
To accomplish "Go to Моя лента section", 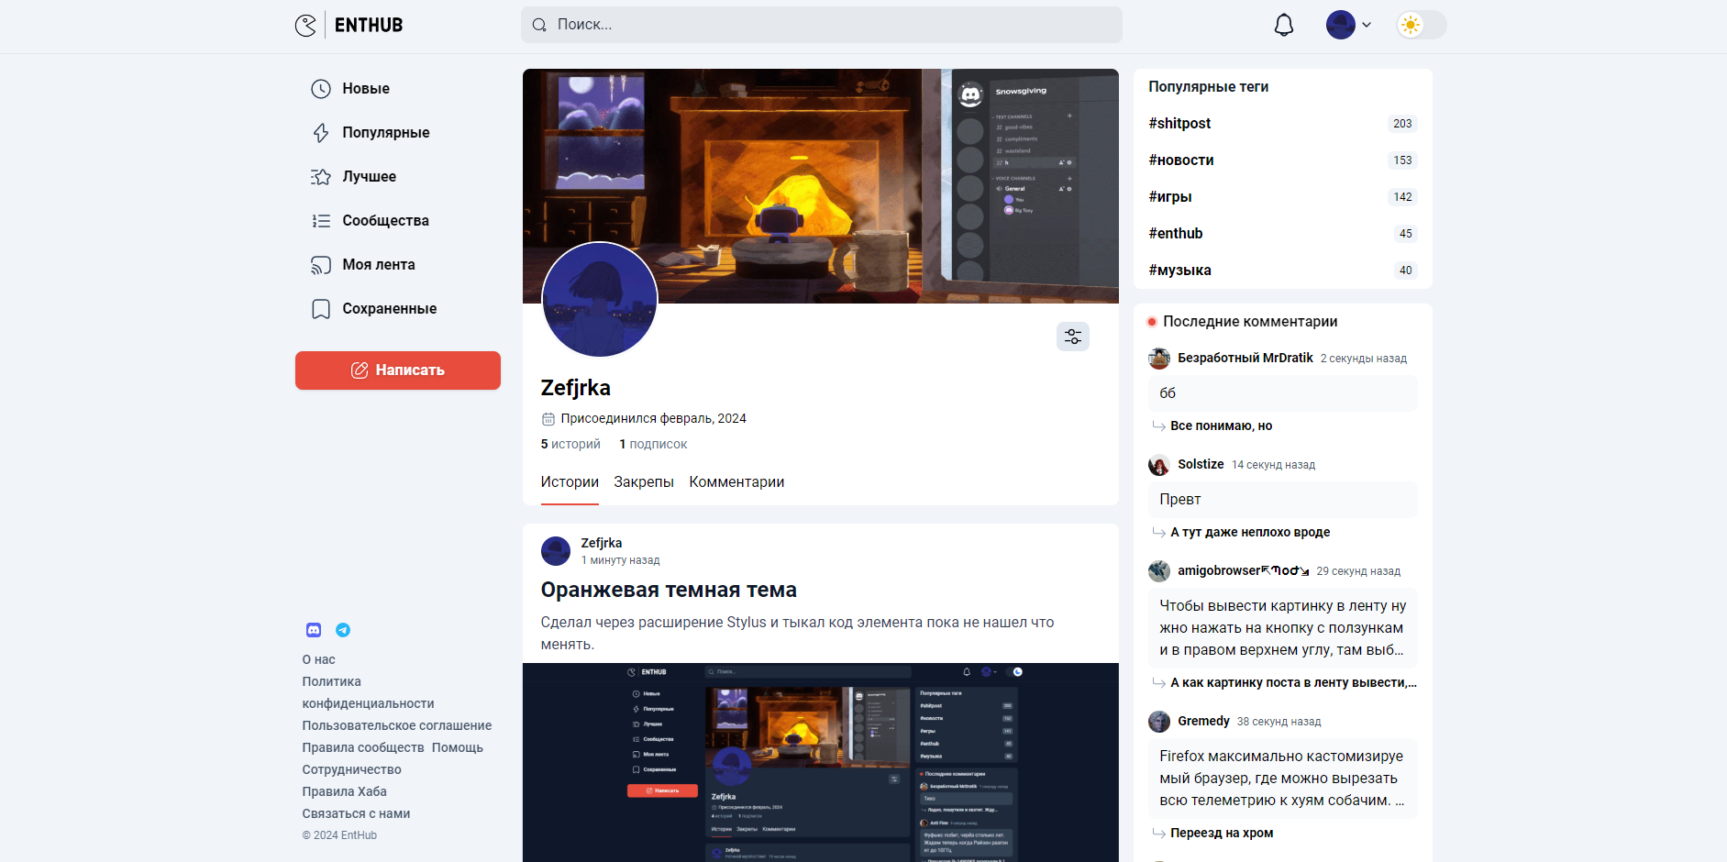I will click(379, 265).
